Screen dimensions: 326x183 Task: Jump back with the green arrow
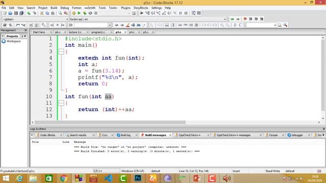(x=232, y=19)
